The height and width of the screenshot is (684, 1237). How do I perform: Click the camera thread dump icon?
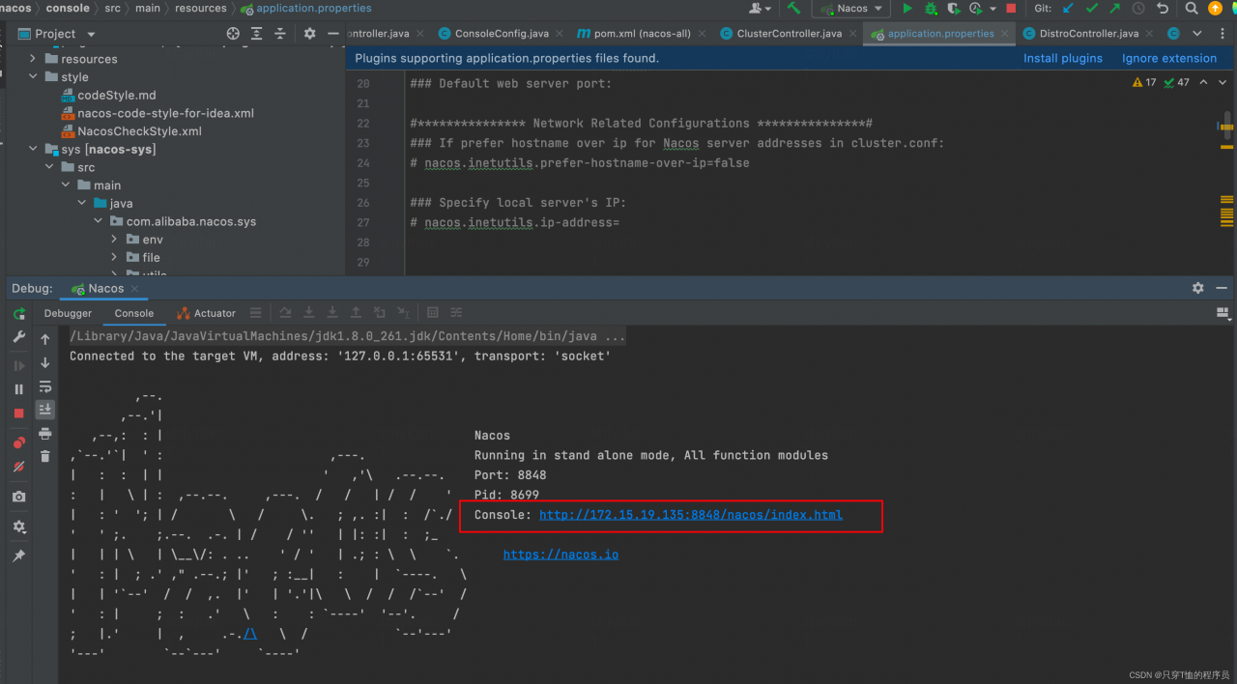tap(18, 497)
